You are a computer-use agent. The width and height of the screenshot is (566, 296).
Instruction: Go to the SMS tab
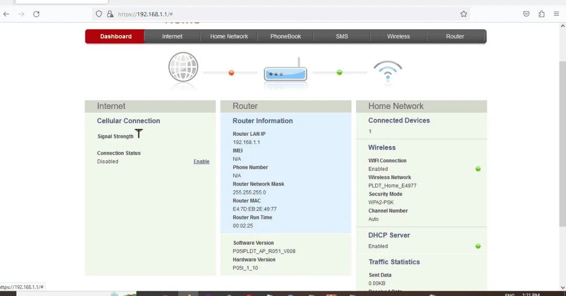342,37
